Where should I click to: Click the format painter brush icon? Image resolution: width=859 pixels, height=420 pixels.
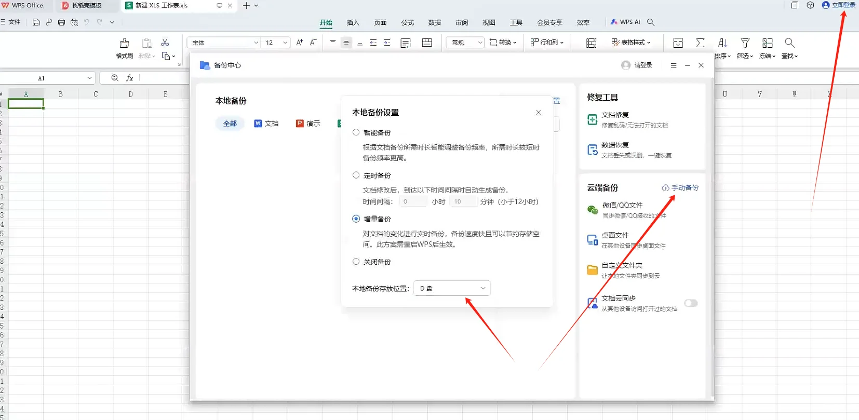tap(124, 43)
